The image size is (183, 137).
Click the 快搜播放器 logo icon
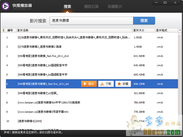pos(5,6)
